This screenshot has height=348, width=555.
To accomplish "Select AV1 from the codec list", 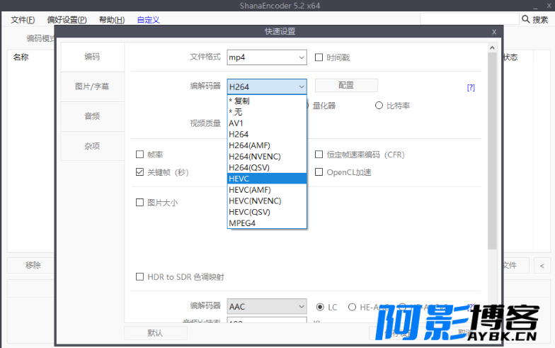I will coord(267,123).
